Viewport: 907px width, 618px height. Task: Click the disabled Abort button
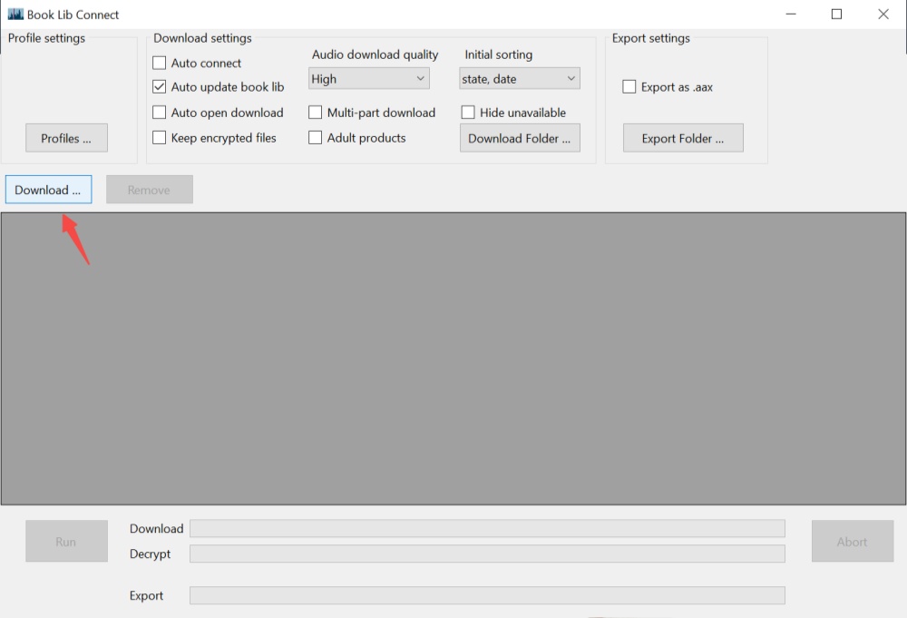[x=853, y=542]
